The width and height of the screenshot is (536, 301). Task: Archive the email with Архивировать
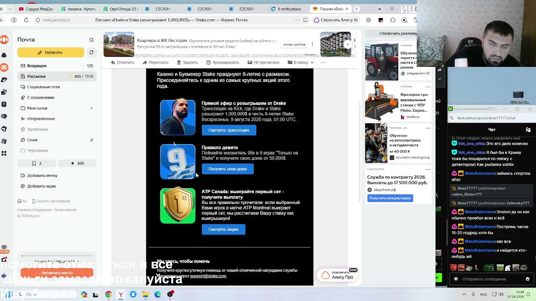pyautogui.click(x=222, y=62)
